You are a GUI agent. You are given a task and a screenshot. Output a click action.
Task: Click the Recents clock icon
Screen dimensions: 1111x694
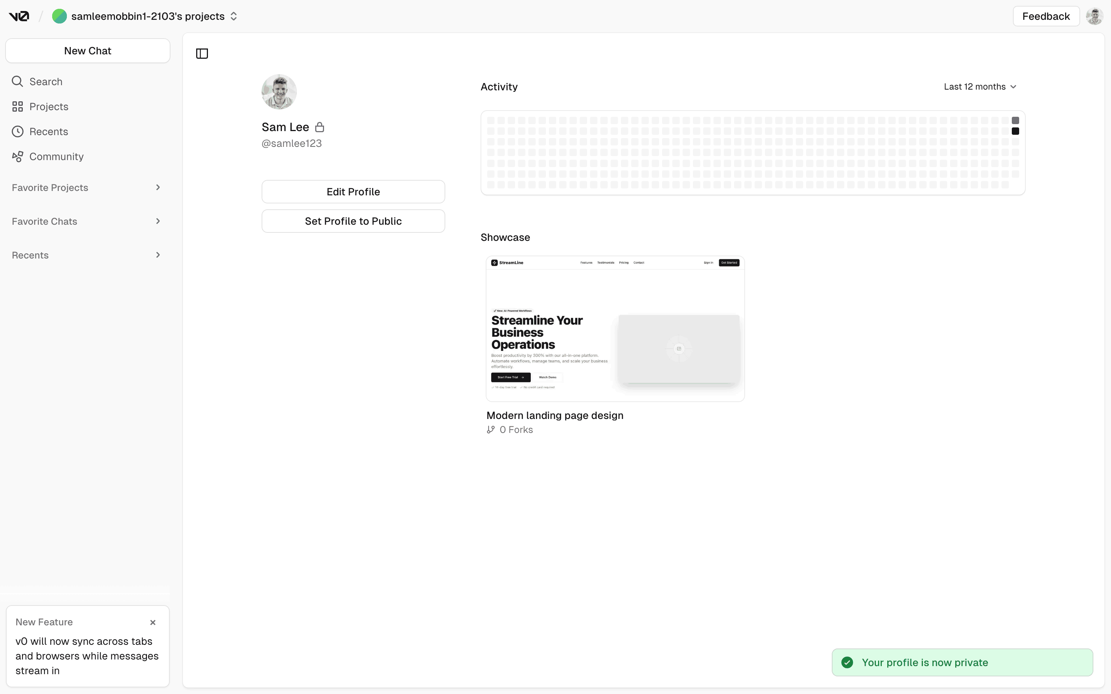17,132
